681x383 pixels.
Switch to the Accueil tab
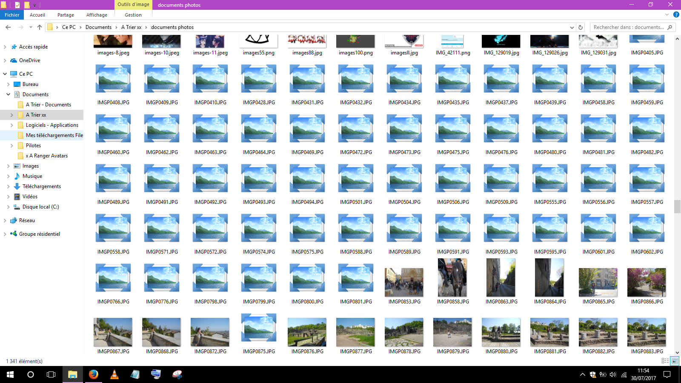pyautogui.click(x=37, y=15)
